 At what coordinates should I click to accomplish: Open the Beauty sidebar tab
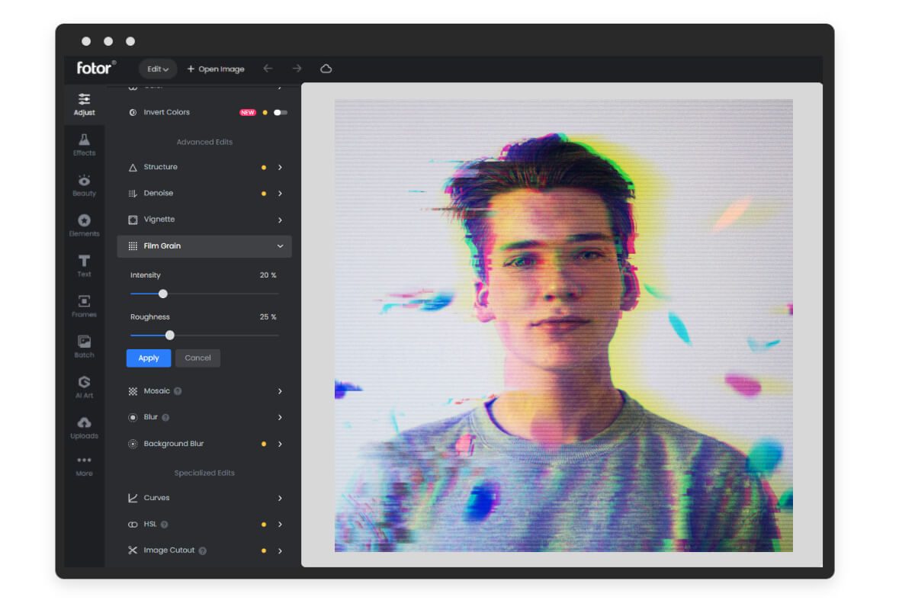pos(85,185)
